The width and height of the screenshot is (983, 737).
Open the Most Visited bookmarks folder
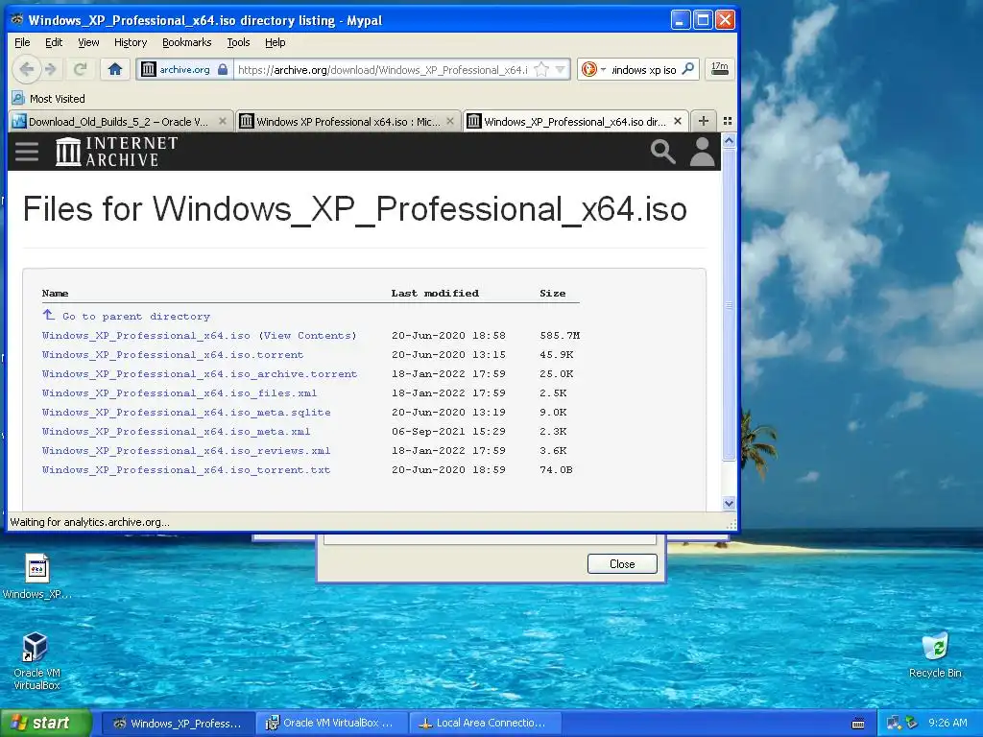point(49,99)
